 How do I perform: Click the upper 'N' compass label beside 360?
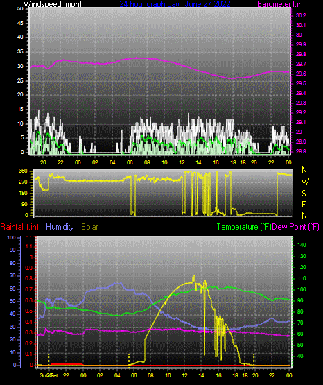[304, 170]
